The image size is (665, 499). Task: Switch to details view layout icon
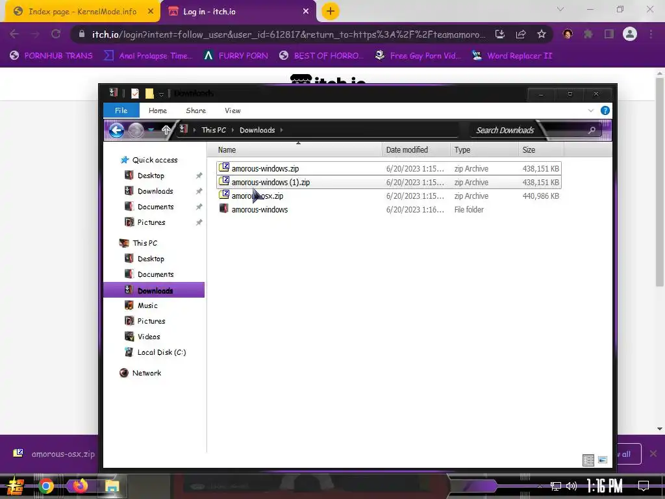(x=588, y=460)
